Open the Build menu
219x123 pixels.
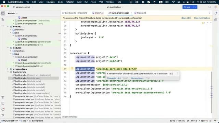coord(79,2)
